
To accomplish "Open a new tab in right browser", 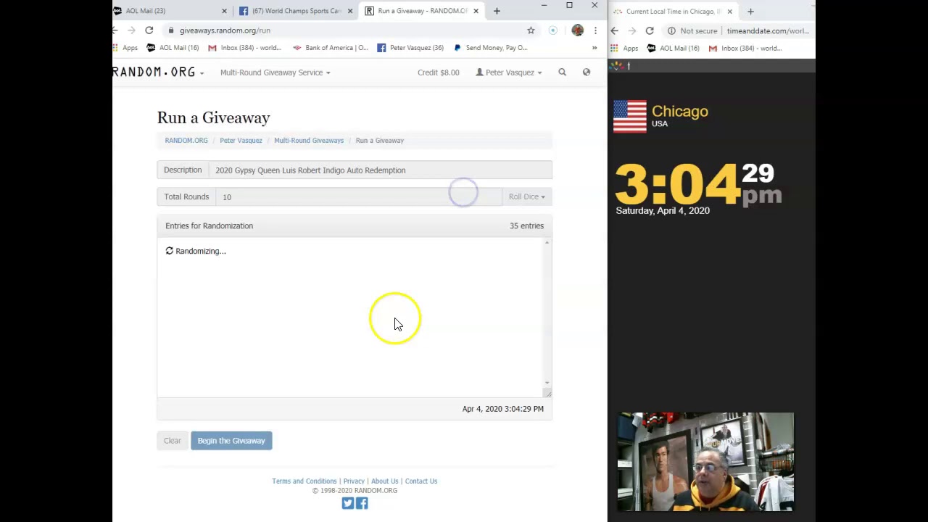I will pos(750,12).
